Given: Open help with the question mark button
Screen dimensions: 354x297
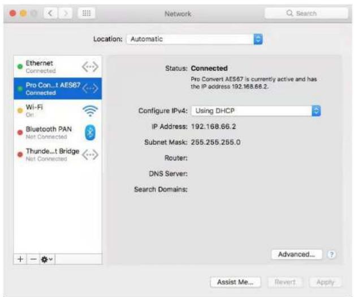Looking at the screenshot, I should pos(331,255).
